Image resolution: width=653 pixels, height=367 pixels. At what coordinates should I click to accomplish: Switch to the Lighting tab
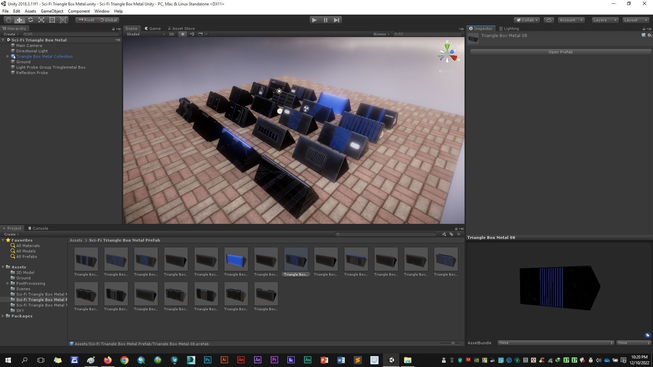(x=509, y=29)
